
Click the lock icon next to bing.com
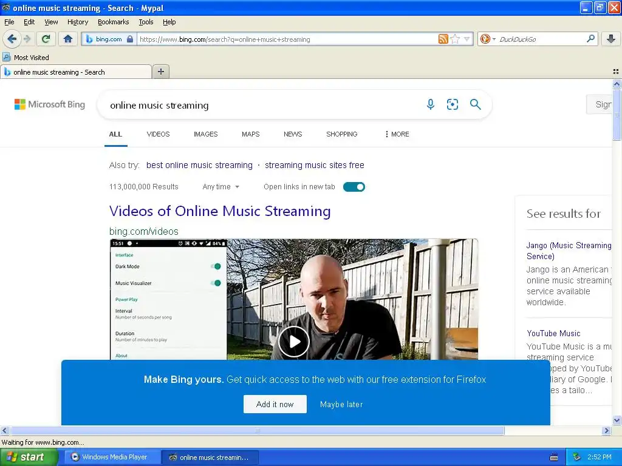tap(130, 39)
